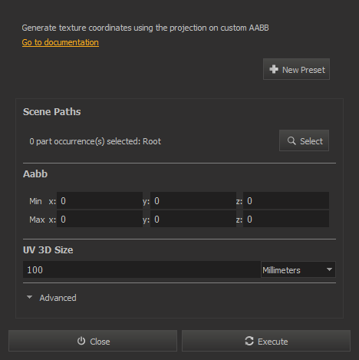359x360 pixels.
Task: Click the part occurrence(s) selected Root text
Action: click(x=95, y=141)
